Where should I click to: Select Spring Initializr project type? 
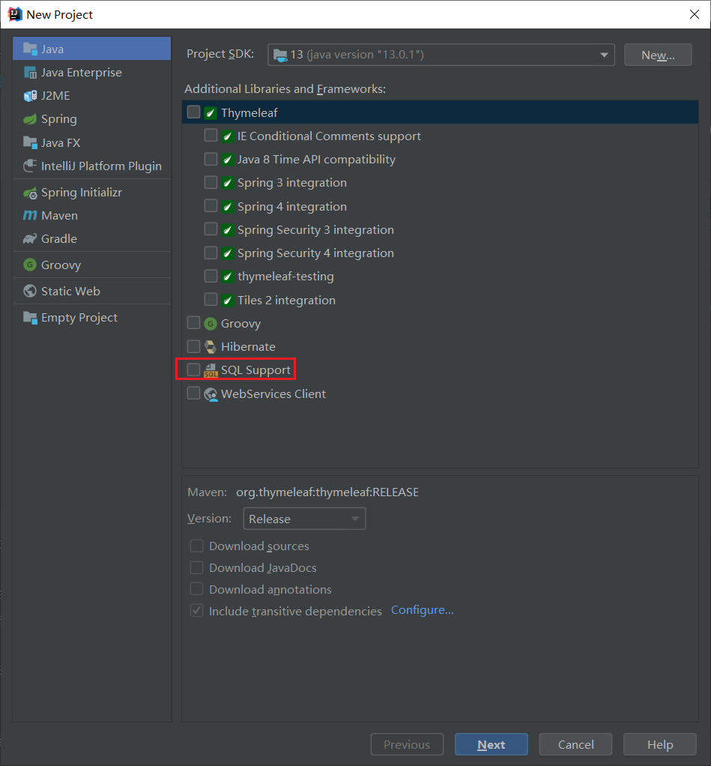tap(92, 193)
